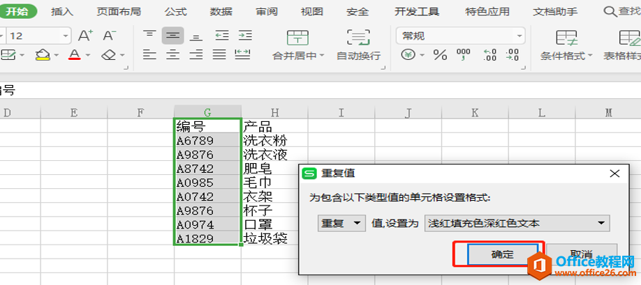Screen dimensions: 641x285
Task: Apply the currency ¥ number format
Action: pos(408,54)
